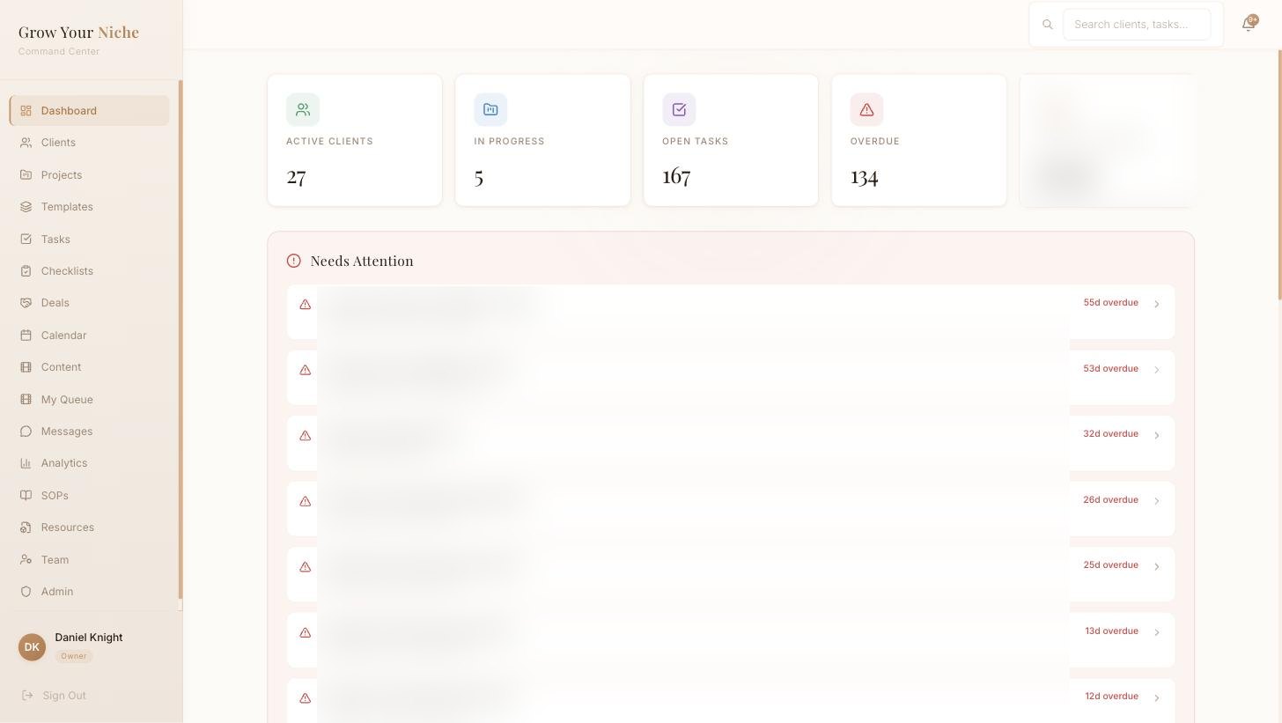Navigate to Tasks in the sidebar
Viewport: 1282px width, 723px height.
click(x=89, y=240)
